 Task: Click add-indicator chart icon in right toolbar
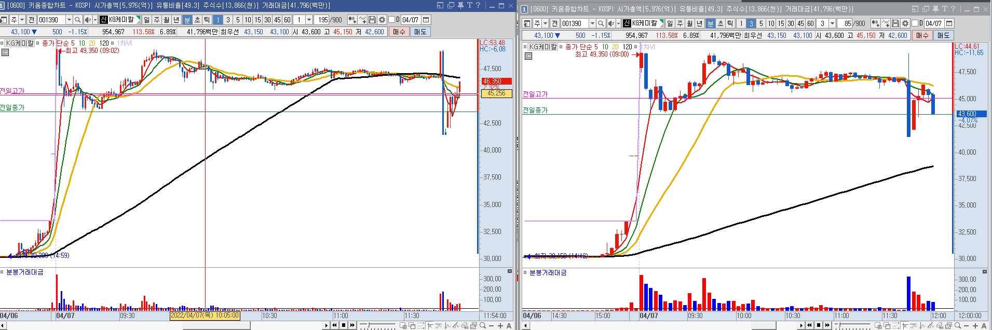click(x=876, y=23)
